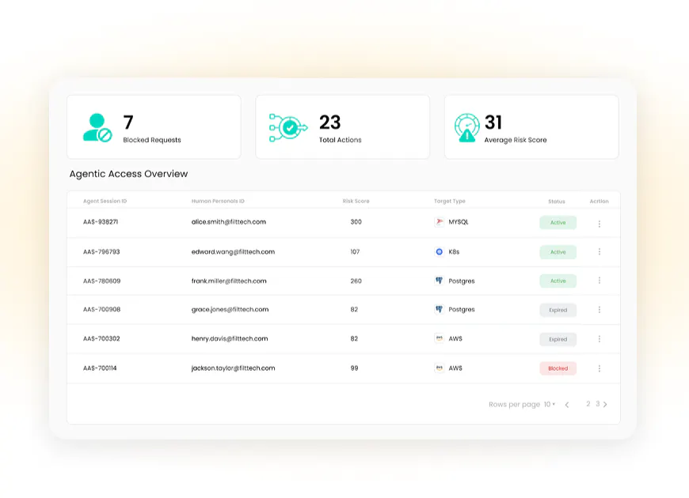Select the Active status badge for alice.smith

tap(558, 223)
